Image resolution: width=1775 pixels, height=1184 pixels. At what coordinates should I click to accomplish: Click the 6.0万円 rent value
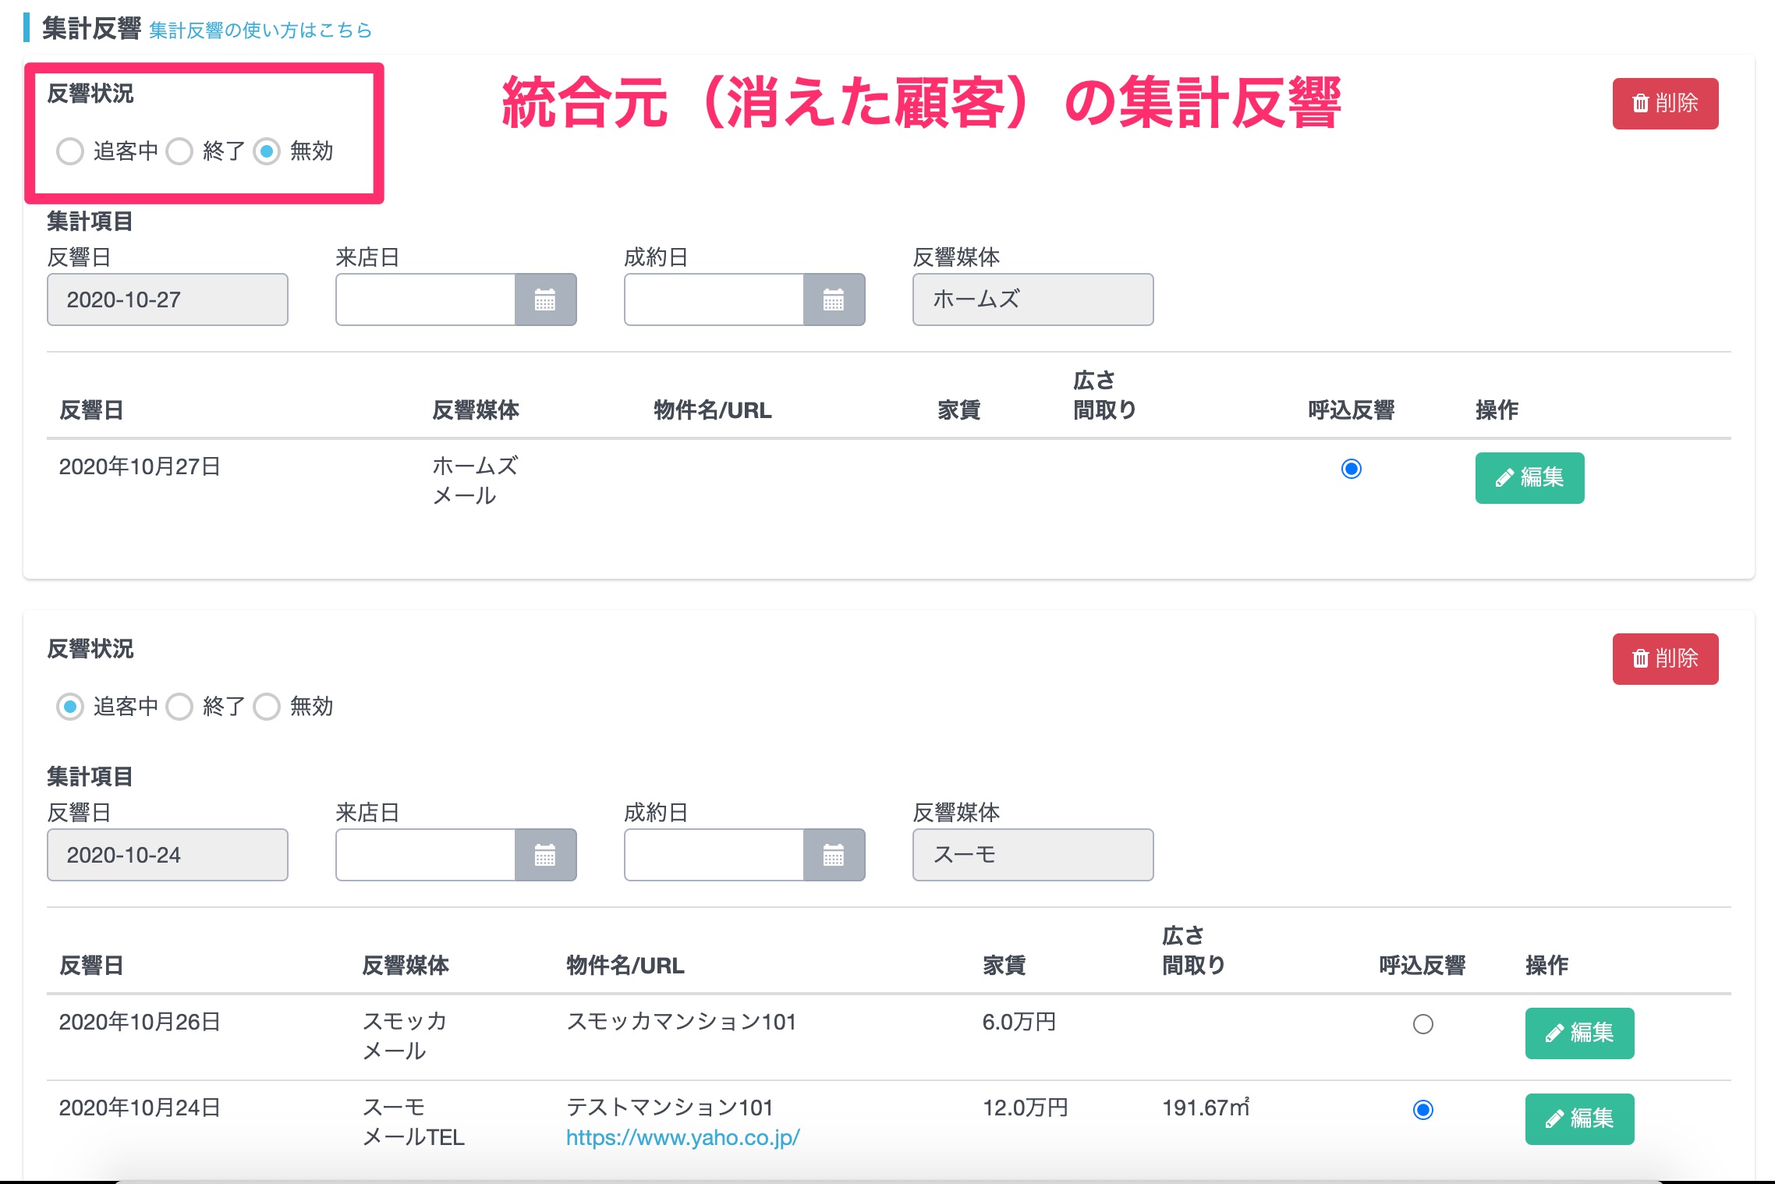click(x=1019, y=1022)
